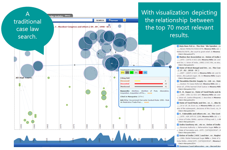Click the dark bubble with arrow near 1960
The height and width of the screenshot is (150, 227).
[38, 66]
